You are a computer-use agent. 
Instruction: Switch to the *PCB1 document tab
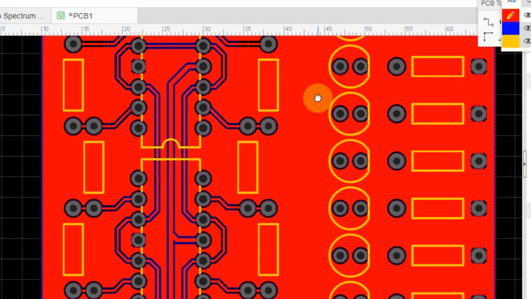click(94, 16)
